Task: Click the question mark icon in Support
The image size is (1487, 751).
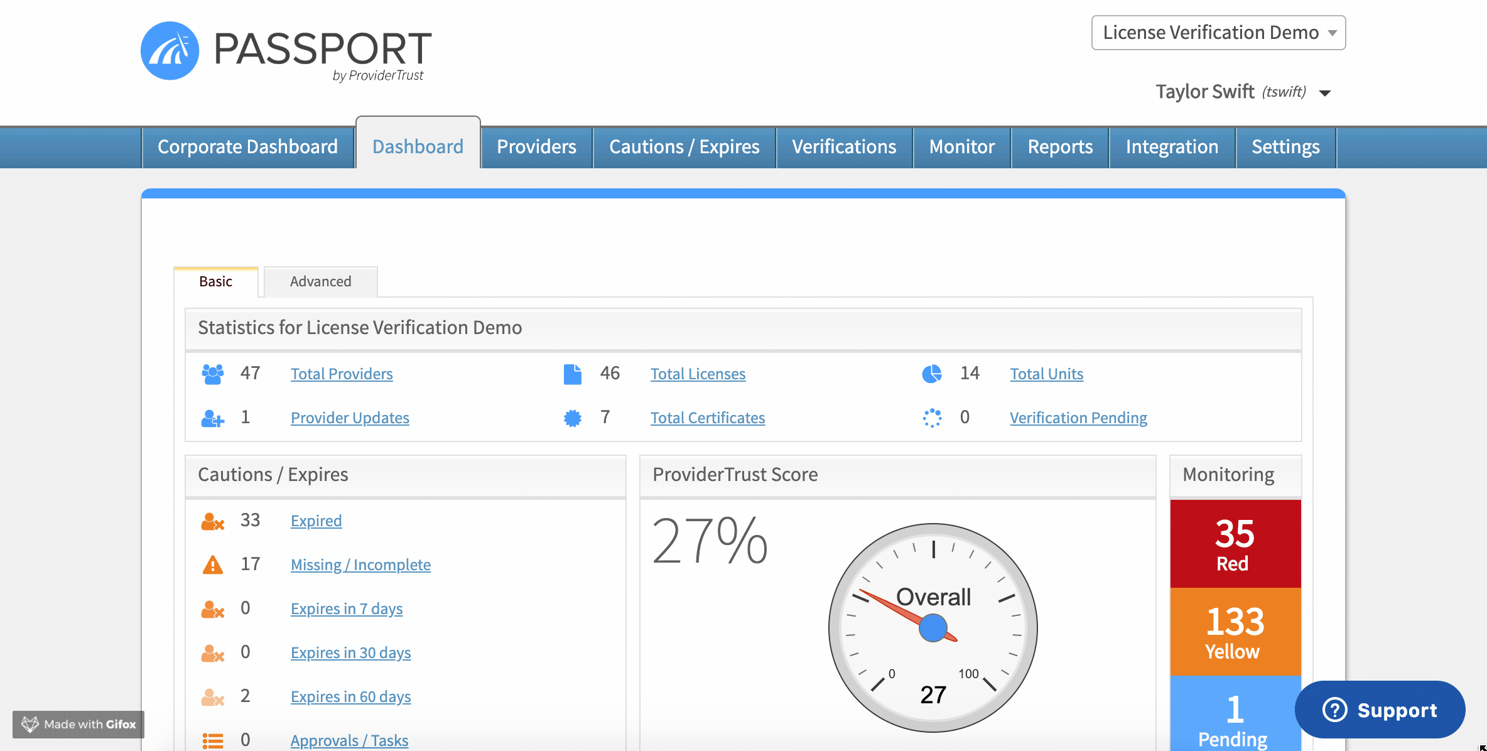Action: pos(1334,710)
